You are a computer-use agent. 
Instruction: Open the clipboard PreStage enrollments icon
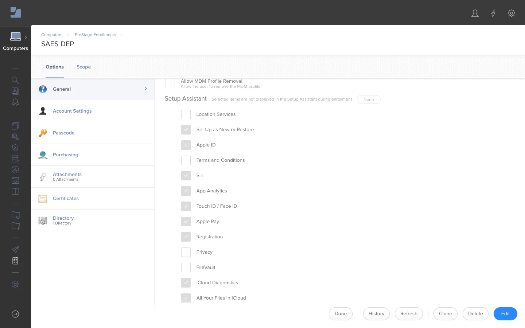[x=15, y=261]
